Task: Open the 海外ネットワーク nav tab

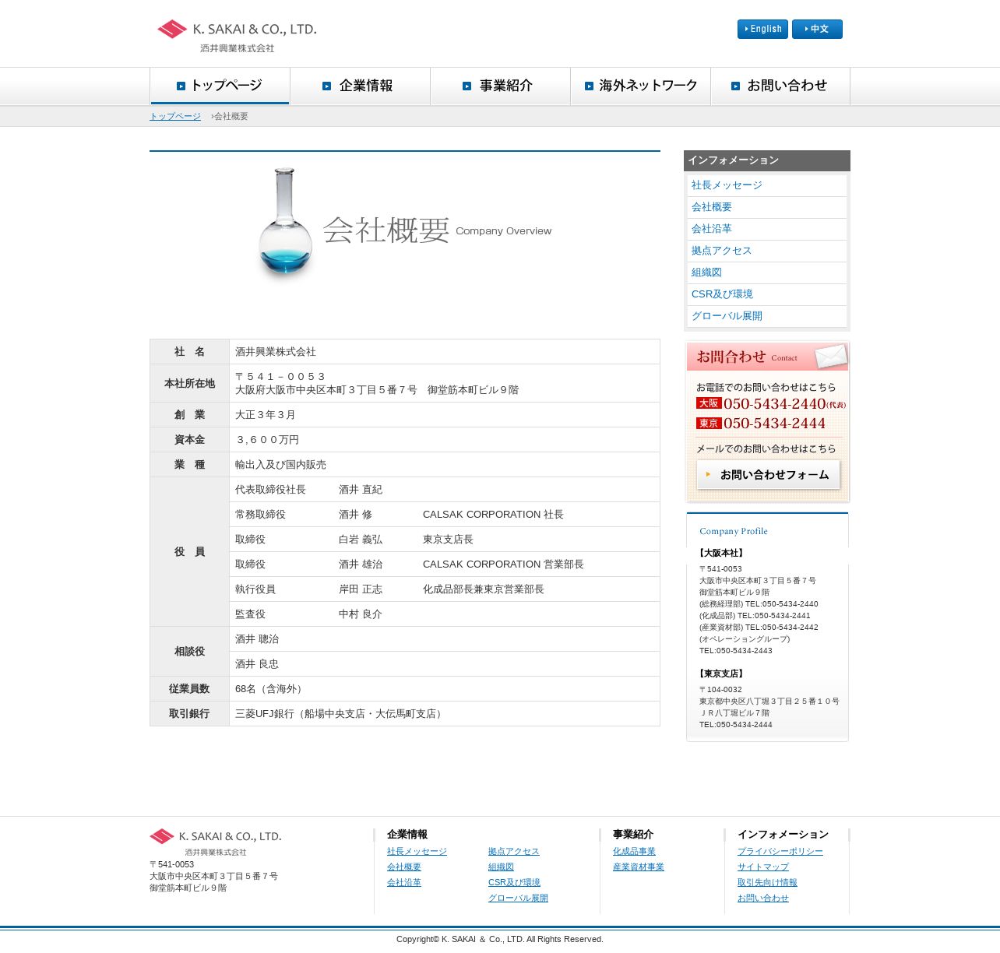Action: point(640,86)
